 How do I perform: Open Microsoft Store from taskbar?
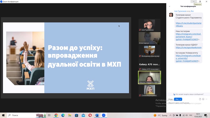[76, 115]
